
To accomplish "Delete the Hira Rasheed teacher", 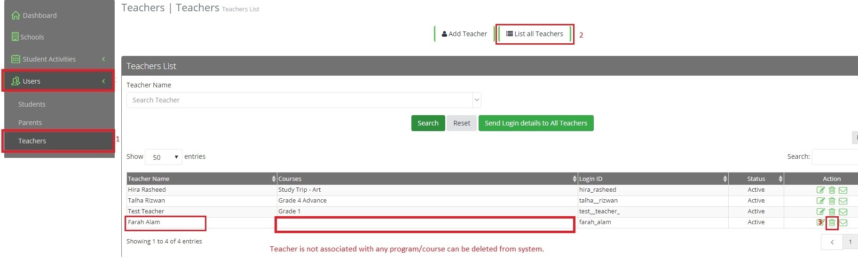I will pos(832,190).
